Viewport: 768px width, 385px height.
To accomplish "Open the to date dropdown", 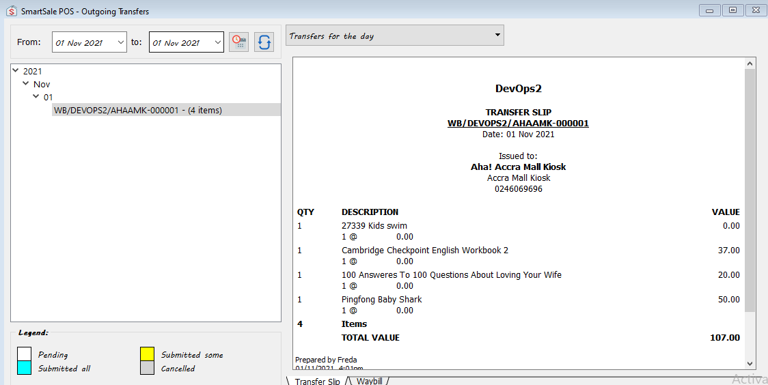I will (218, 42).
